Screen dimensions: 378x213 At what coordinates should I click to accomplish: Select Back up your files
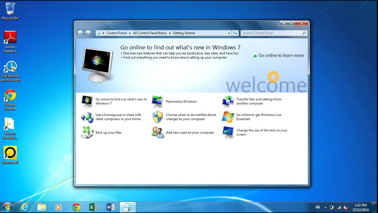coord(101,133)
